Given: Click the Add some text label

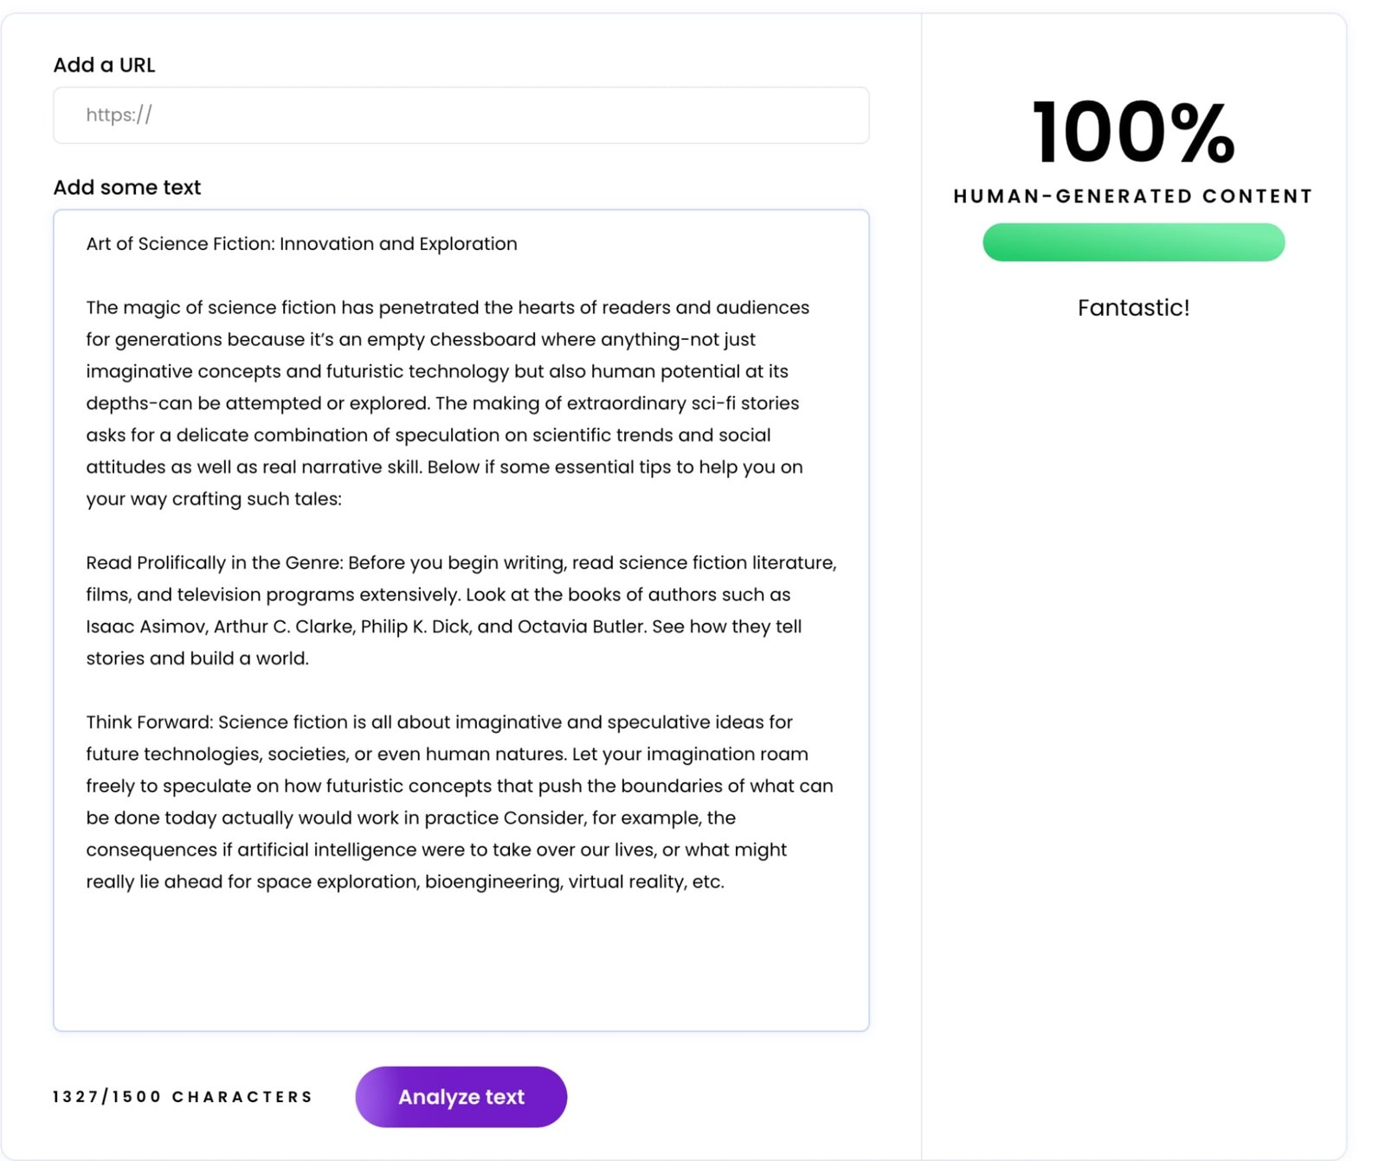Looking at the screenshot, I should coord(127,187).
